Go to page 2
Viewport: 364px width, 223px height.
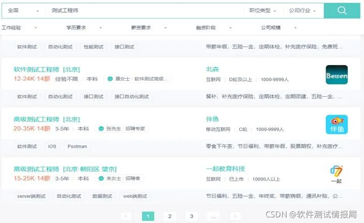170,216
